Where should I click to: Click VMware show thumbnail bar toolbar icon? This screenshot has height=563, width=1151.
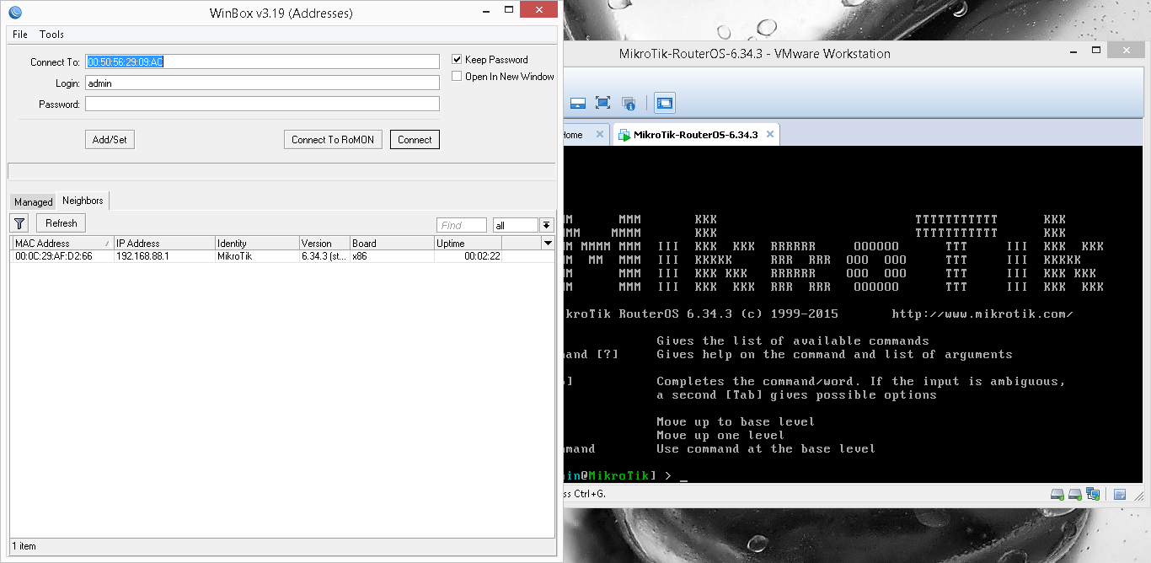(x=578, y=103)
